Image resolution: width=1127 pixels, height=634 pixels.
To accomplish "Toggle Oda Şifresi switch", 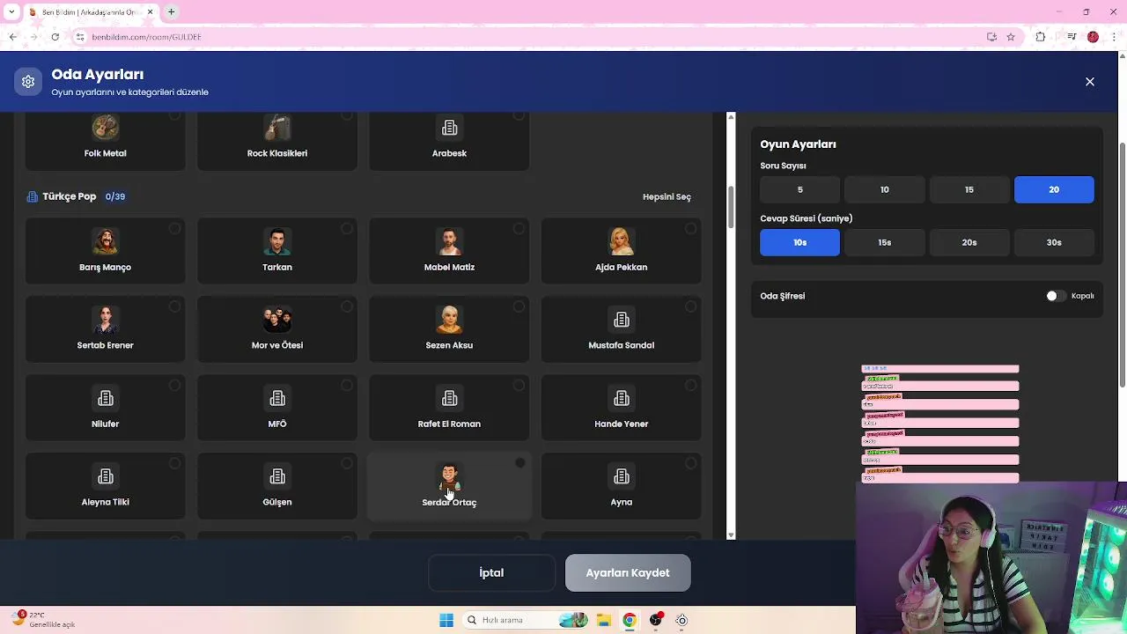I will point(1057,296).
